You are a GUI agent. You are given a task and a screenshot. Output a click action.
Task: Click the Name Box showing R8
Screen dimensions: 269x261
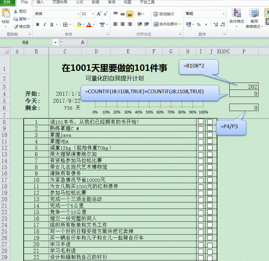coord(26,42)
